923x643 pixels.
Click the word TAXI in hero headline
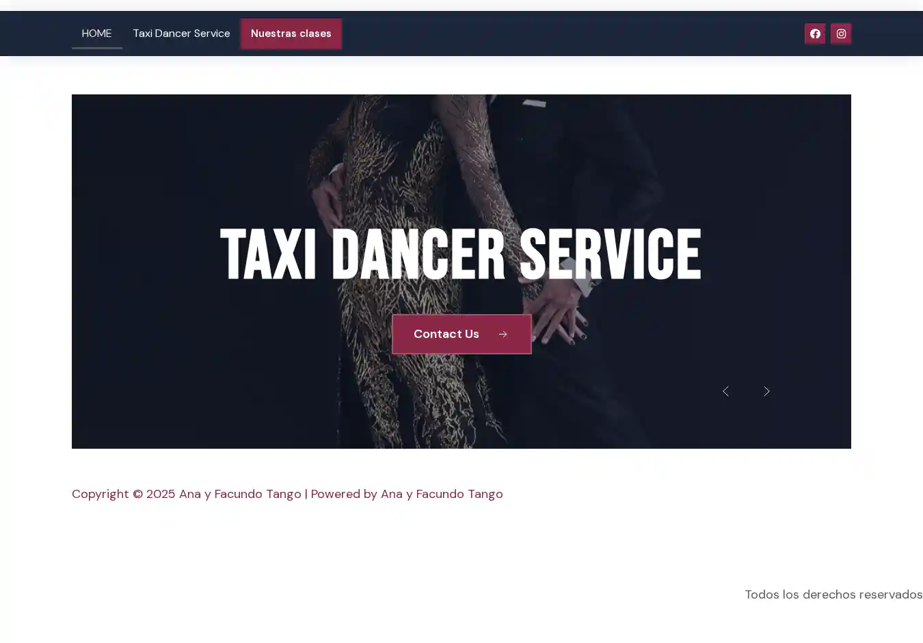[x=268, y=254]
